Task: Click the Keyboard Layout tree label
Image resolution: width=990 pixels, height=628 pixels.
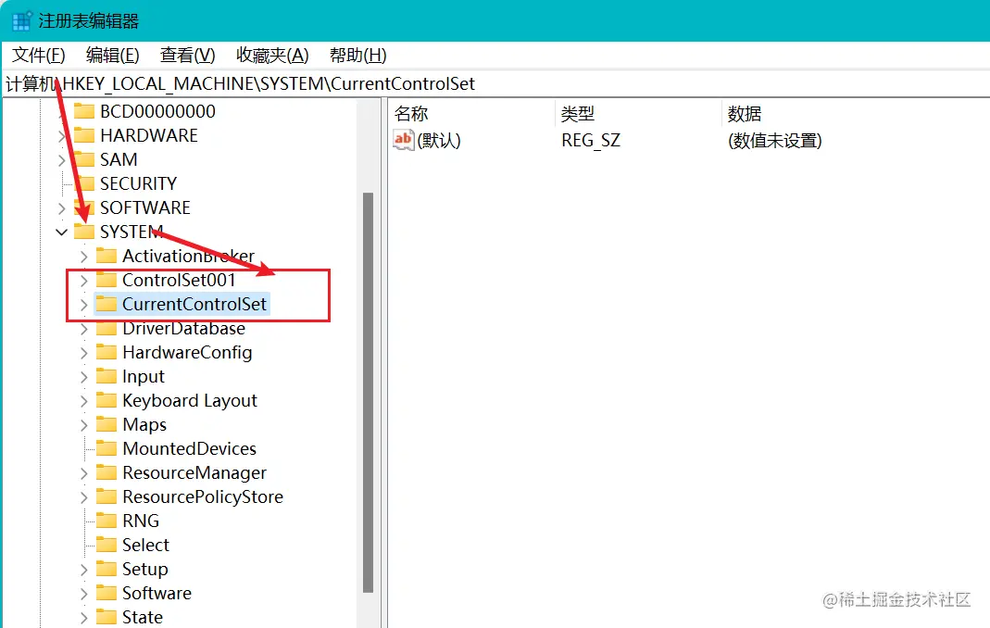Action: pyautogui.click(x=190, y=400)
